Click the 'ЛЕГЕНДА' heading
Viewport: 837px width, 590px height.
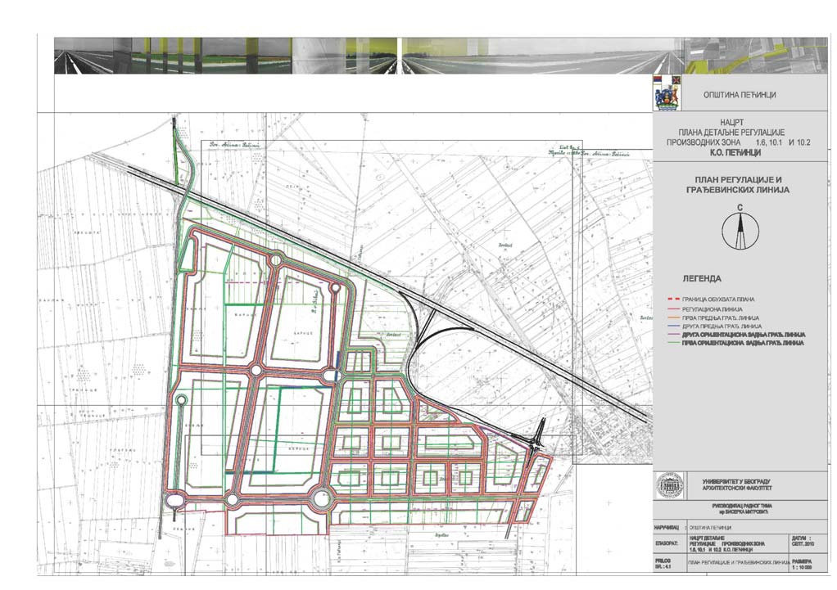(699, 277)
